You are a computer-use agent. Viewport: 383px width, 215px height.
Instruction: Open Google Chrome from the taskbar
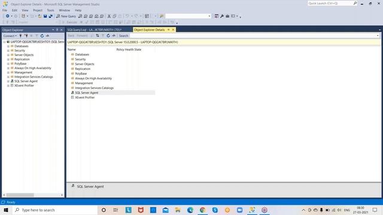pos(202,210)
